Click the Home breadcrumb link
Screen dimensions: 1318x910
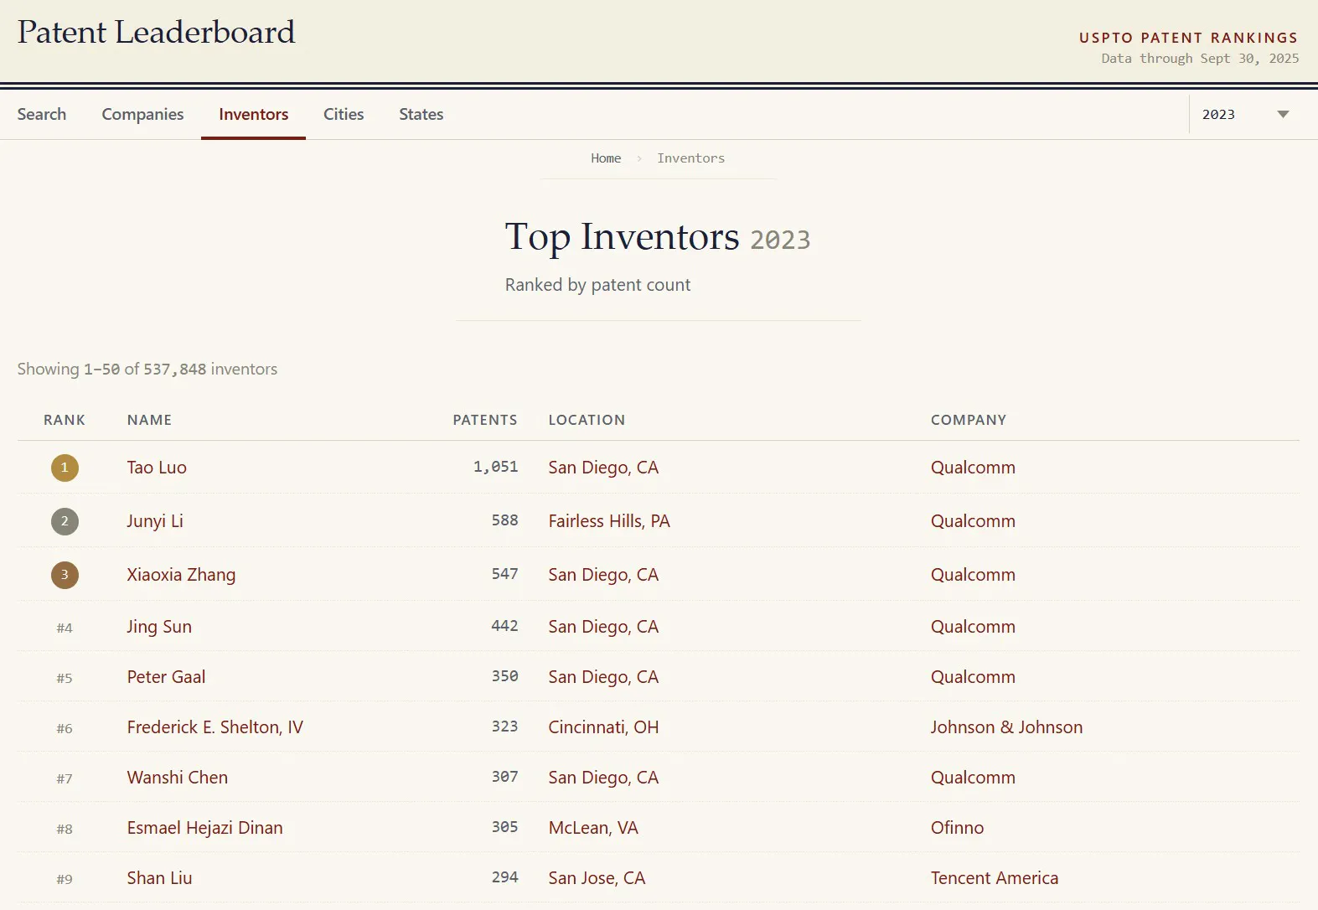point(606,158)
